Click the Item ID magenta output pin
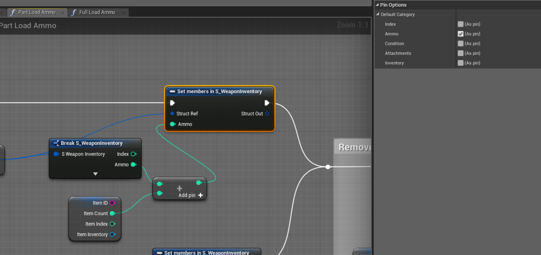 pos(112,203)
